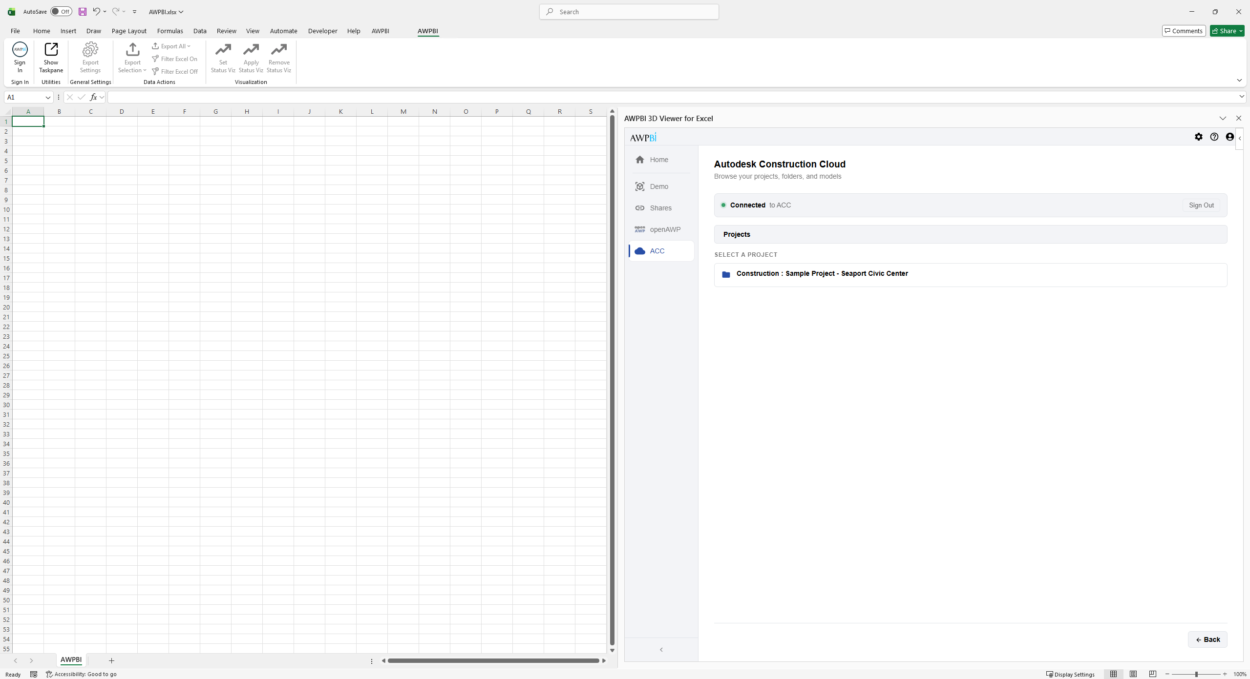Go to Home in AWPBI sidebar
Screen dimensions: 1250x679
pyautogui.click(x=661, y=160)
